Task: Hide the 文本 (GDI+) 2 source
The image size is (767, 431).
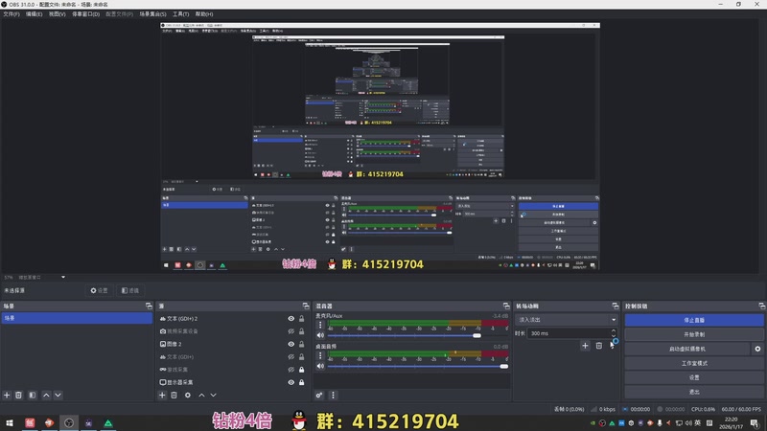Action: (291, 319)
